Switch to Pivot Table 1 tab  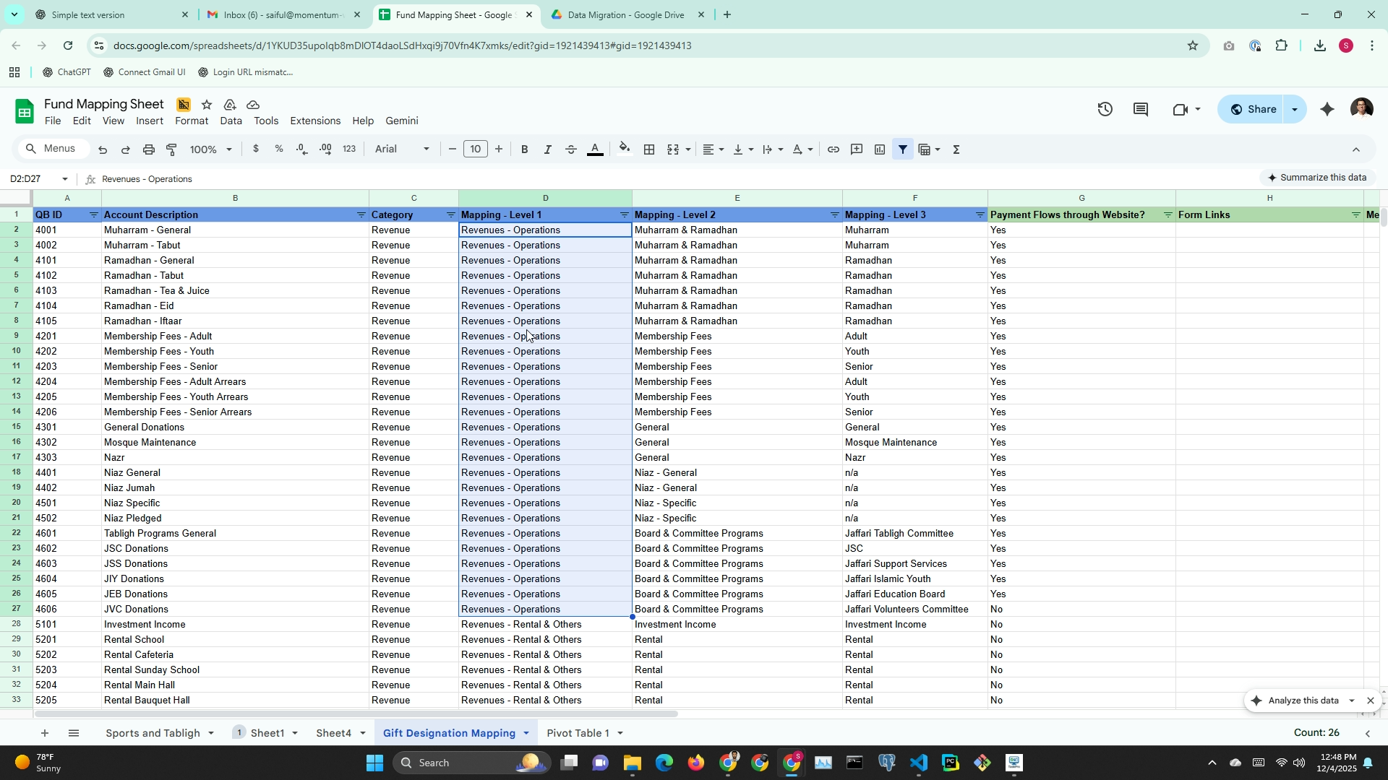click(x=578, y=733)
